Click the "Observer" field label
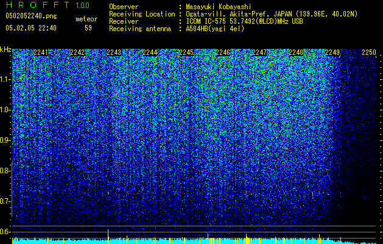The image size is (383, 244). point(124,7)
